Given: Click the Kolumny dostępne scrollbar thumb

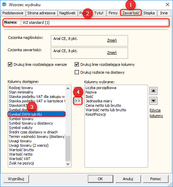Looking at the screenshot, I should tap(68, 148).
